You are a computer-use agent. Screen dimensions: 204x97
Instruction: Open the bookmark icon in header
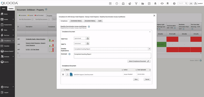(168, 4)
